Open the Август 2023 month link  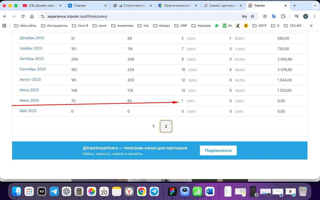pos(30,80)
